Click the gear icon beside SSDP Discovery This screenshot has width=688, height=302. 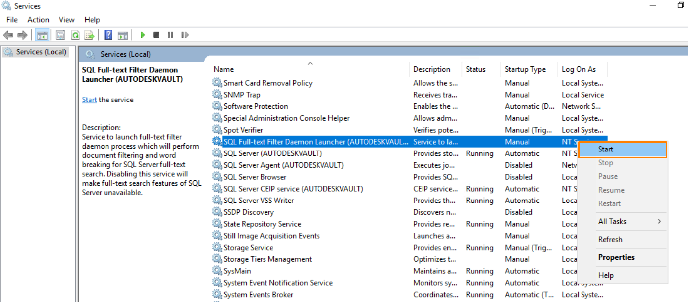(x=217, y=212)
